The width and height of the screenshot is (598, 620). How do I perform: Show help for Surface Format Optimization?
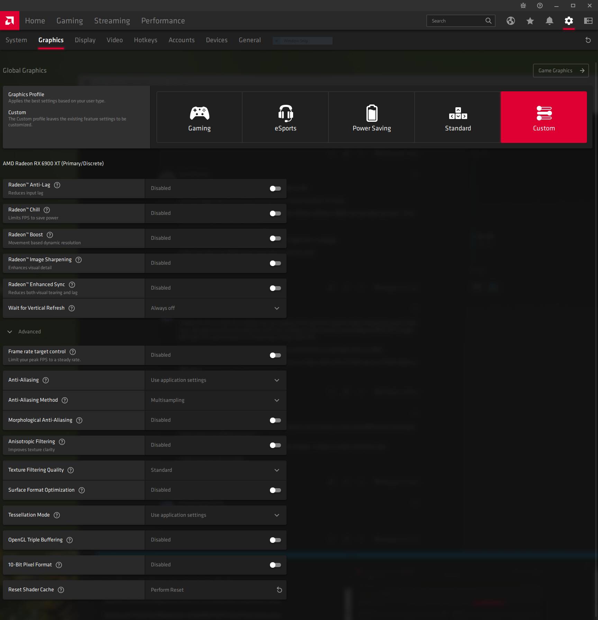pos(82,490)
